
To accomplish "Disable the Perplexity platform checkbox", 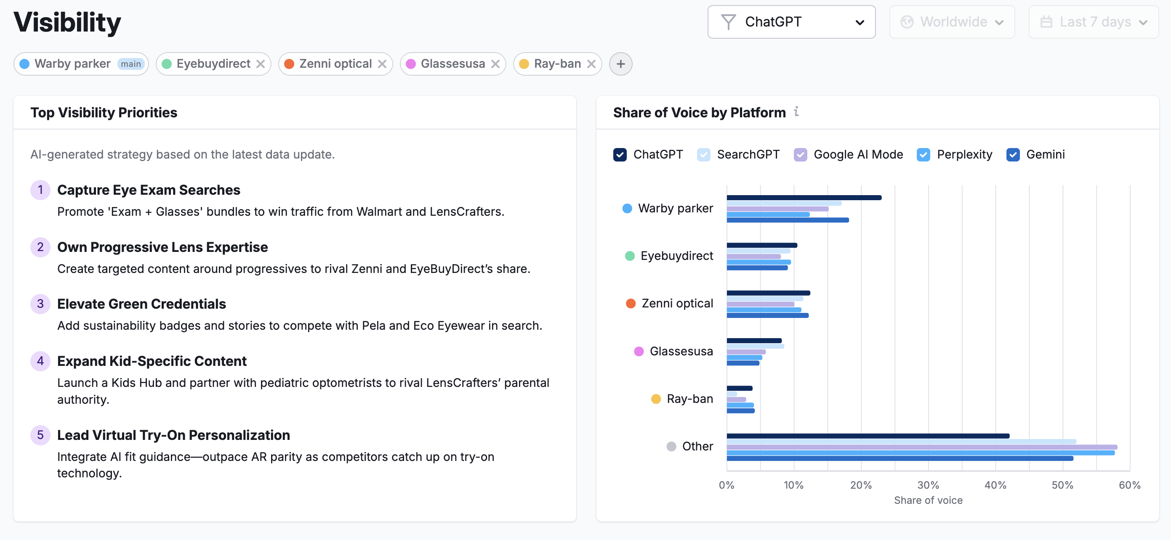I will pyautogui.click(x=923, y=154).
